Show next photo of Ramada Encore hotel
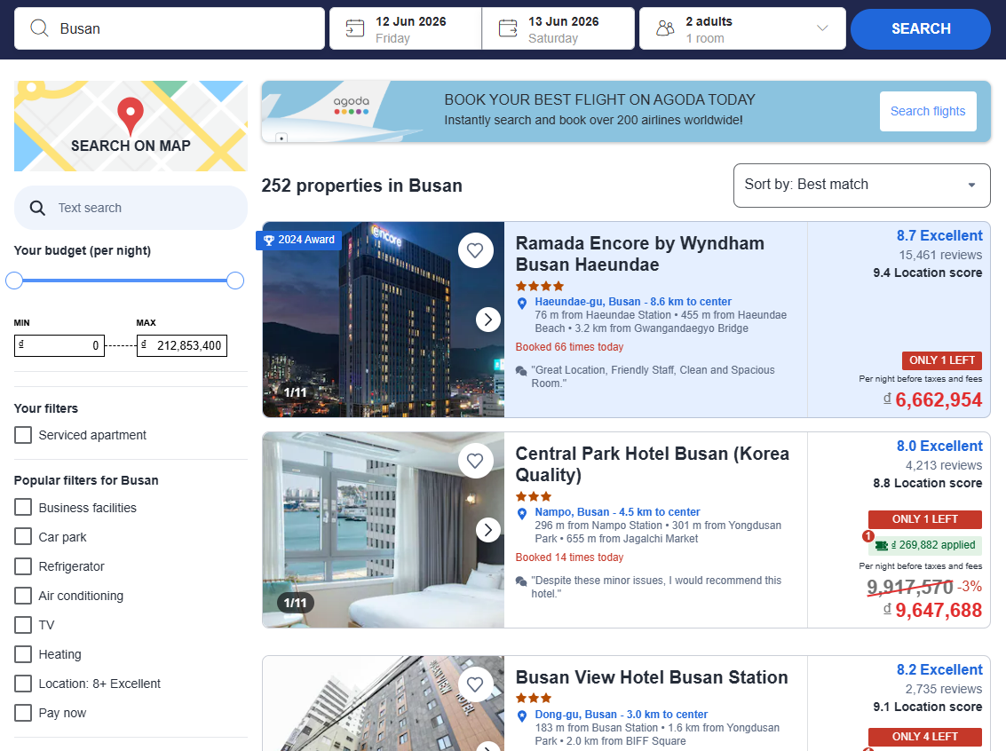This screenshot has width=1006, height=751. tap(487, 320)
